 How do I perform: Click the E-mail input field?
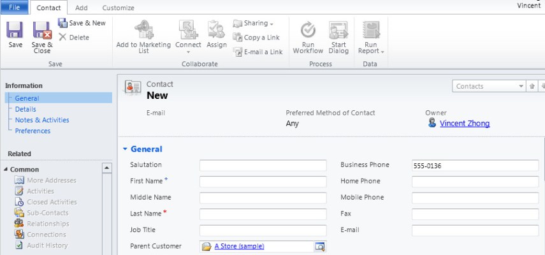(475, 230)
